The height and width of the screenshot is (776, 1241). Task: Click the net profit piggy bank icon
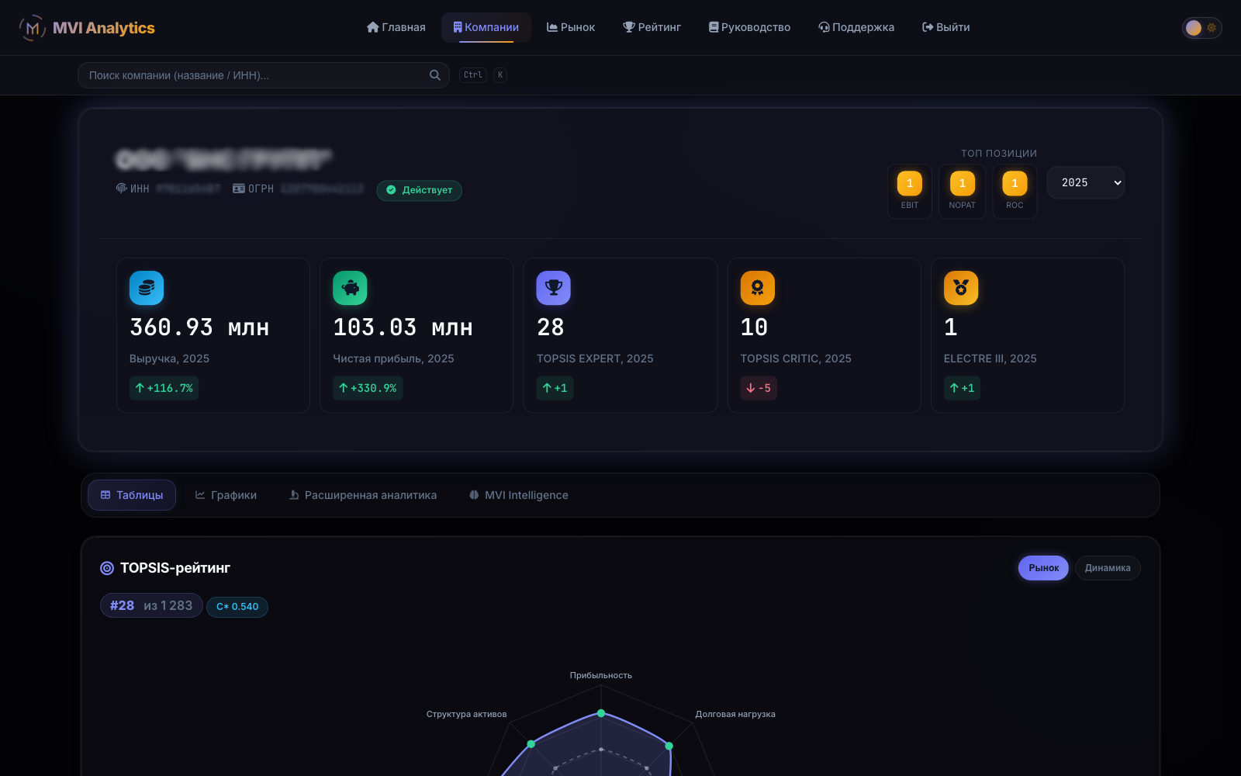pos(350,288)
